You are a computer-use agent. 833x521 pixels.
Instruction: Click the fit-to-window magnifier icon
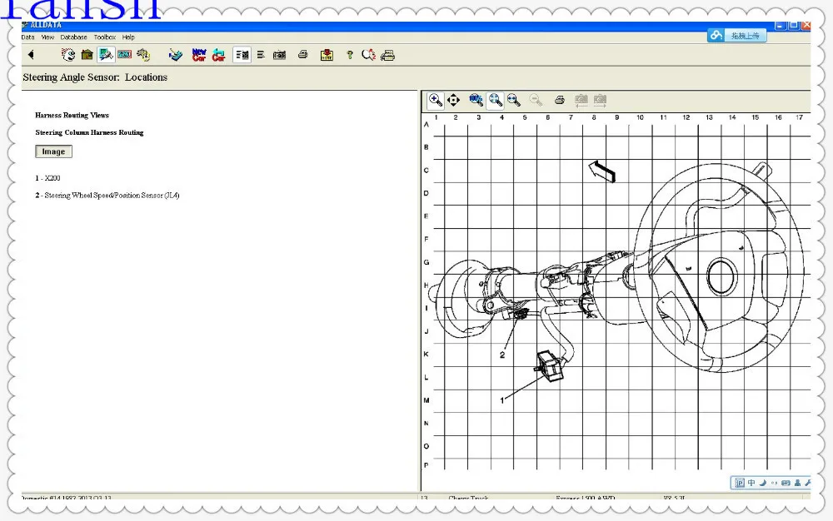495,100
